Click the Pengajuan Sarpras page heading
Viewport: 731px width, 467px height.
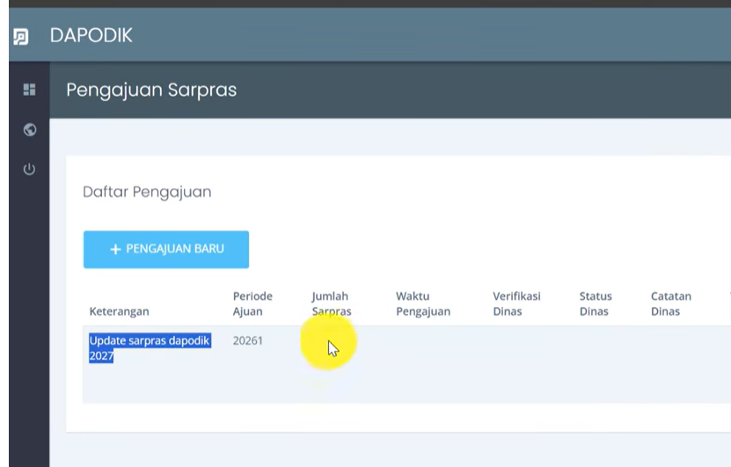pyautogui.click(x=151, y=90)
